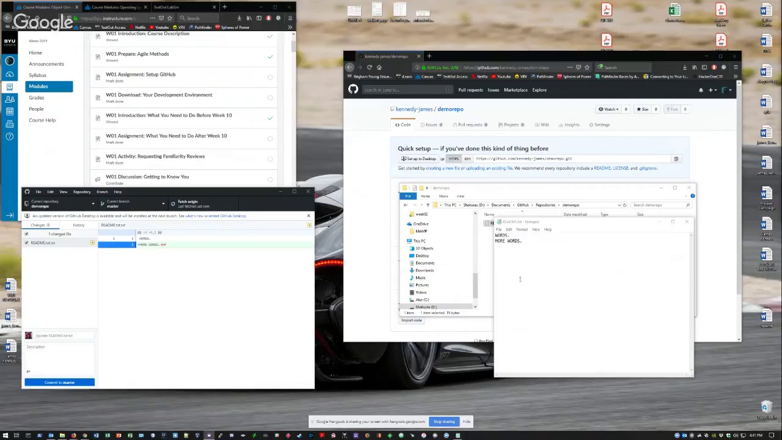Mark W01 Assignment: After Week 10 done

point(270,139)
